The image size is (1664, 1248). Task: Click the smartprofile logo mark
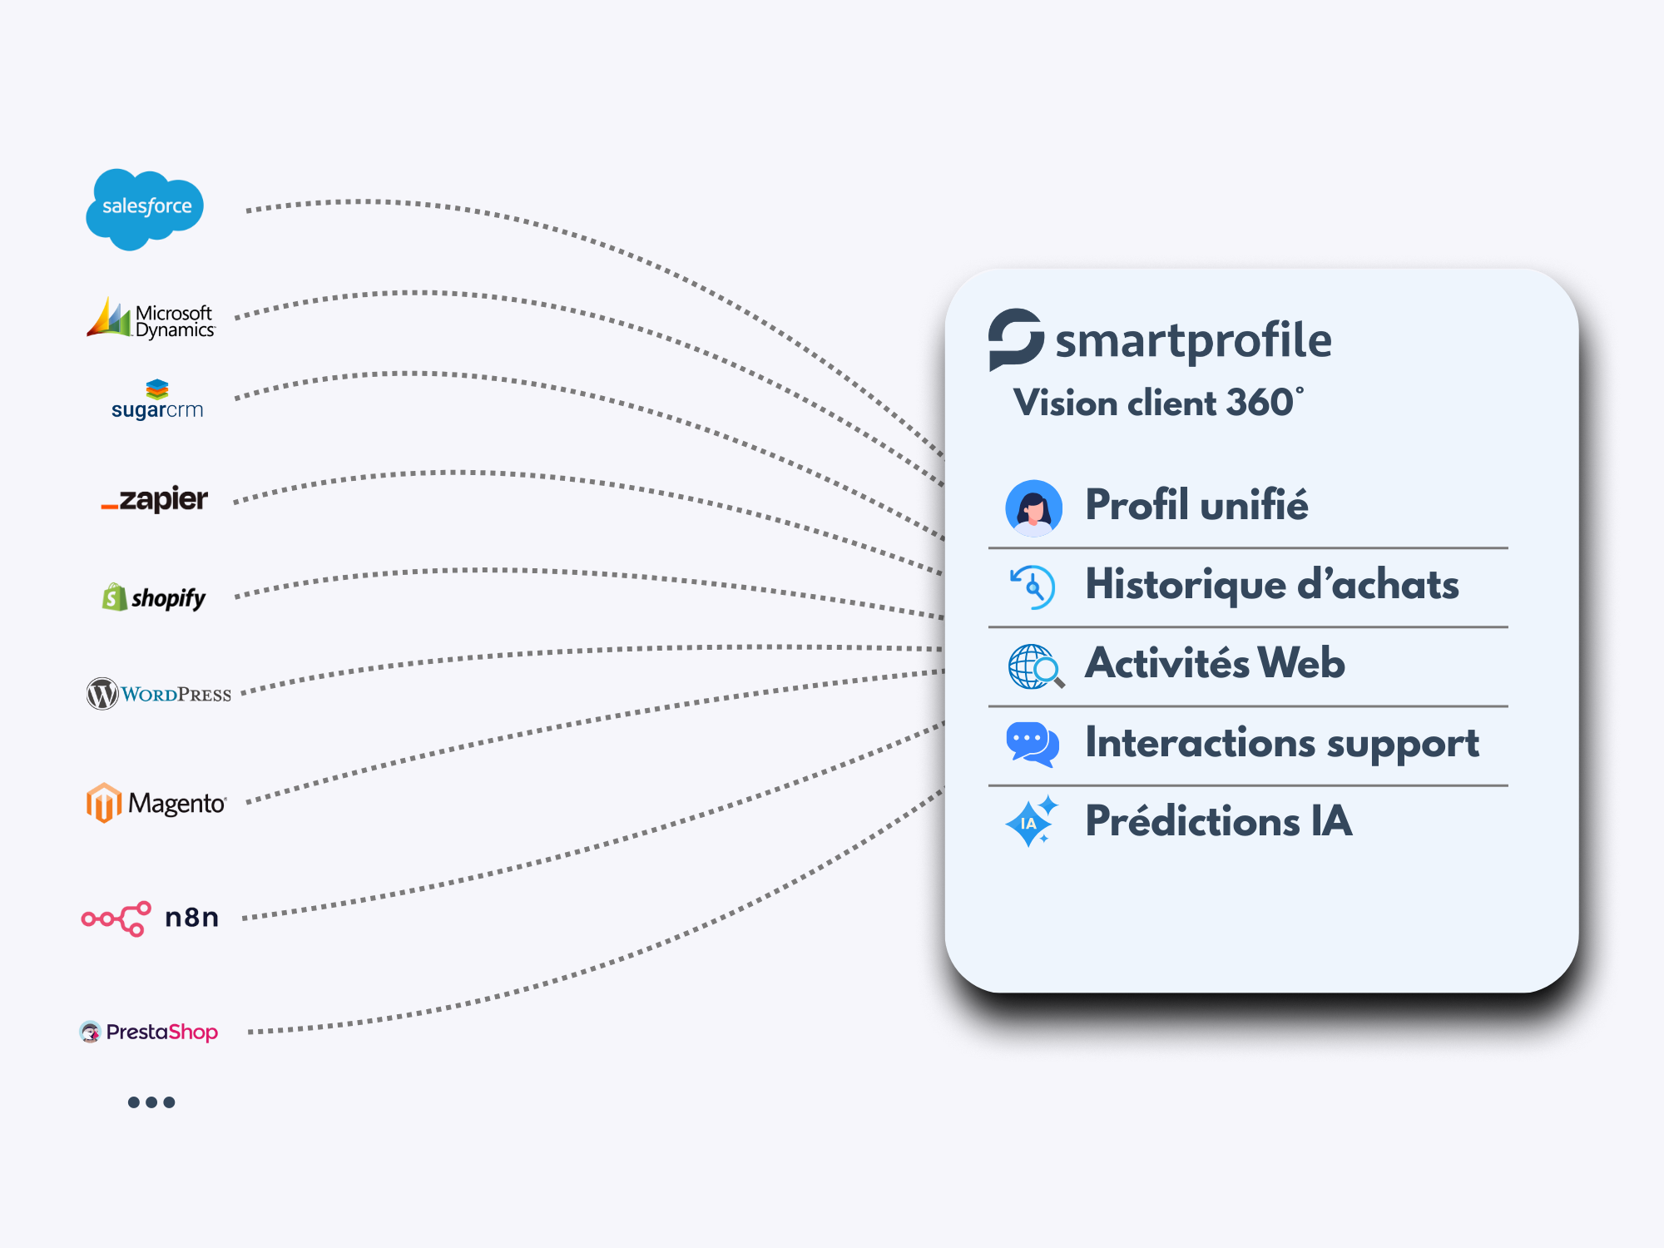tap(1015, 339)
